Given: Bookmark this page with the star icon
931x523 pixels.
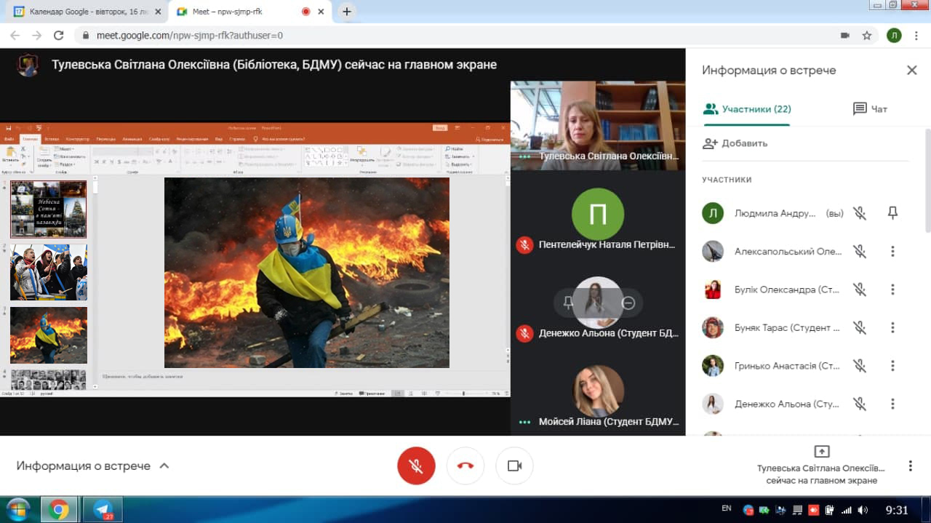Looking at the screenshot, I should (866, 35).
